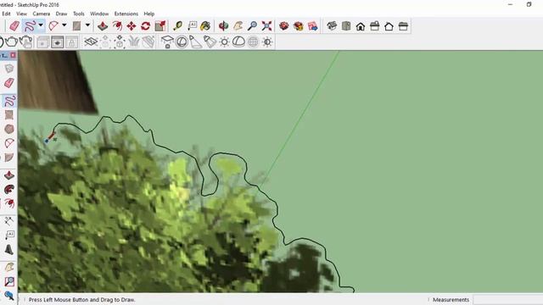Image resolution: width=543 pixels, height=305 pixels.
Task: Switch to the Top view
Action: (x=346, y=26)
